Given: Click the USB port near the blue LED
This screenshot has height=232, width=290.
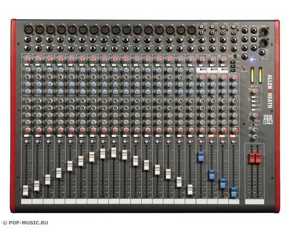Looking at the screenshot, I should tap(234, 55).
